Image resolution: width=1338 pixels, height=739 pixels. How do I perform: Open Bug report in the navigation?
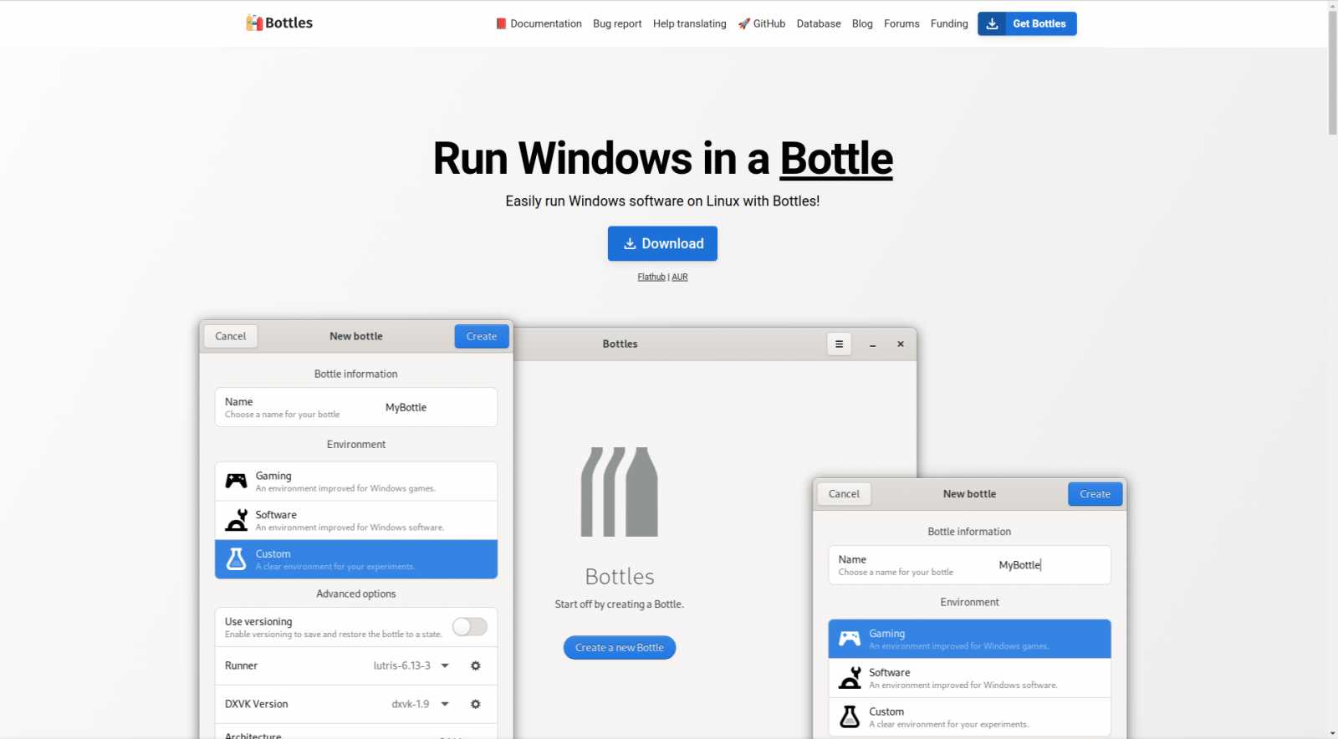point(617,23)
